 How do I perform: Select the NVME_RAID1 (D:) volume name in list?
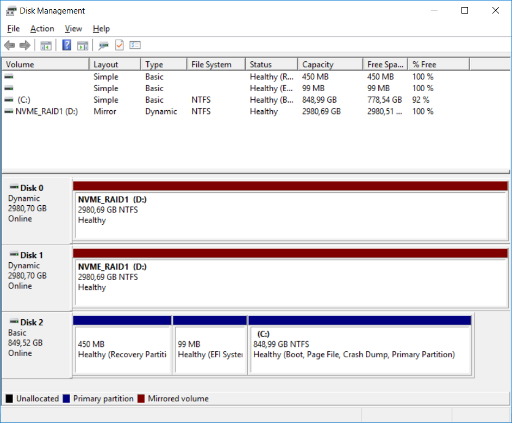coord(47,111)
